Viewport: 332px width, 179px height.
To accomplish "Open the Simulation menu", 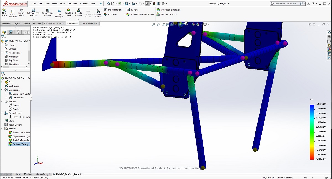I will tap(72, 4).
